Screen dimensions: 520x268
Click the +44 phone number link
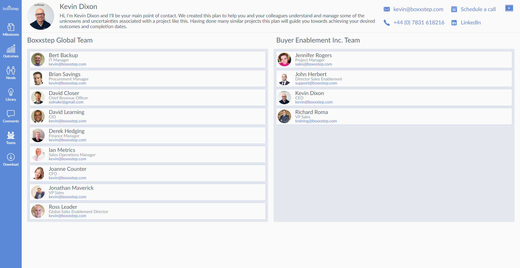pyautogui.click(x=419, y=23)
